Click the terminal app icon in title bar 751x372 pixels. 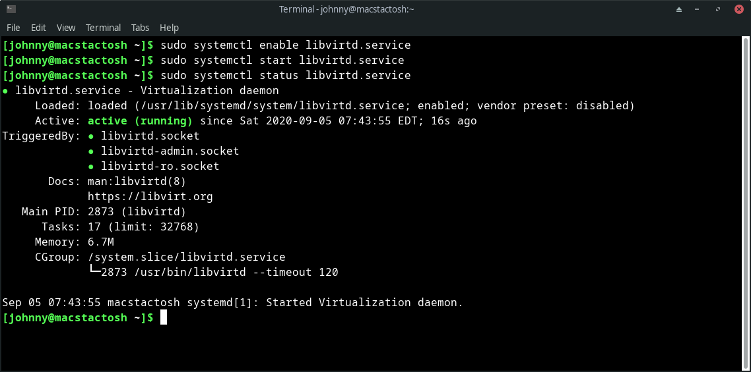[x=11, y=9]
